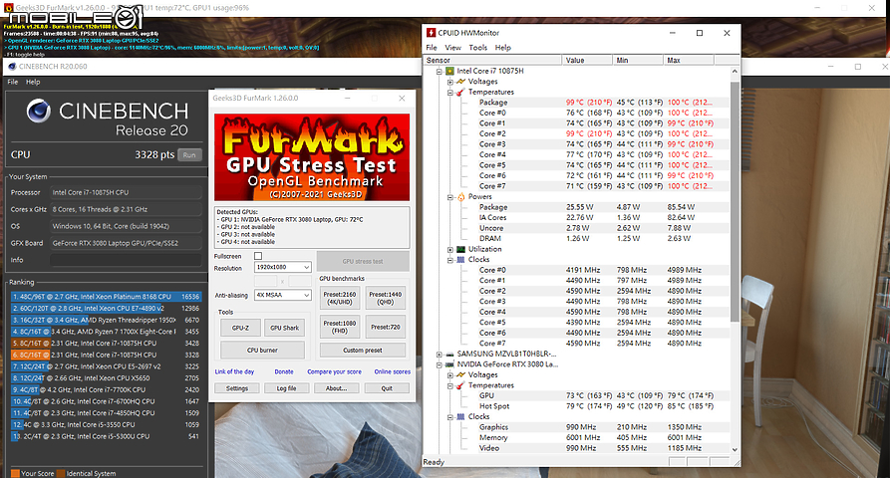The width and height of the screenshot is (890, 478).
Task: Click the Cinebench Info input field
Action: tap(126, 260)
